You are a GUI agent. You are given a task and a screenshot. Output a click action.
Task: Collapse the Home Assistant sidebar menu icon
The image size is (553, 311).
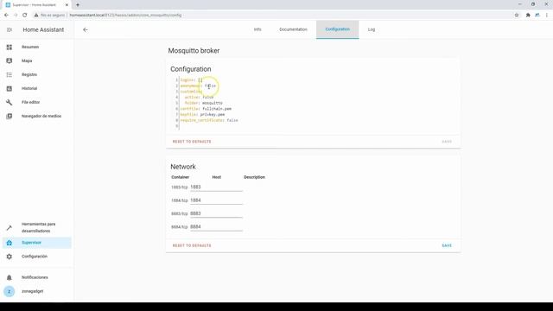[10, 30]
